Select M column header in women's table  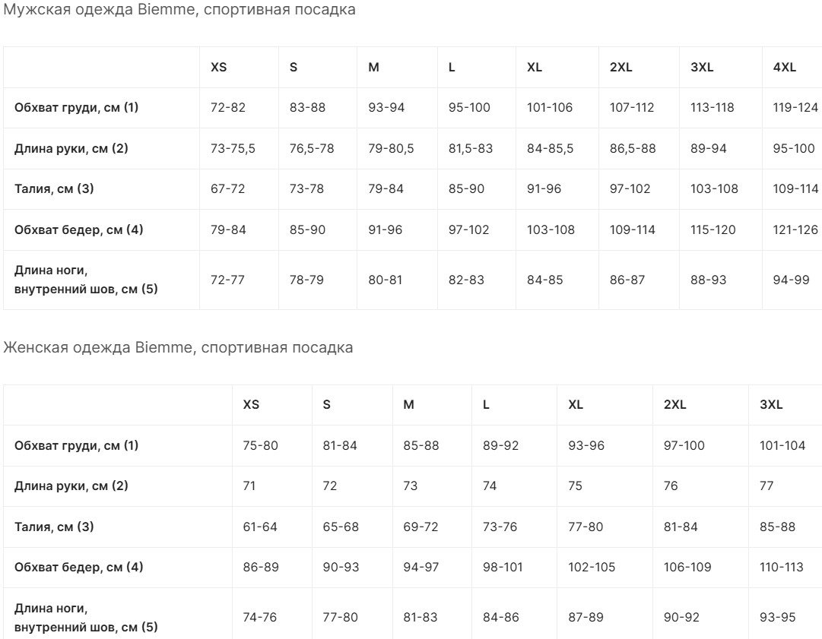click(408, 404)
